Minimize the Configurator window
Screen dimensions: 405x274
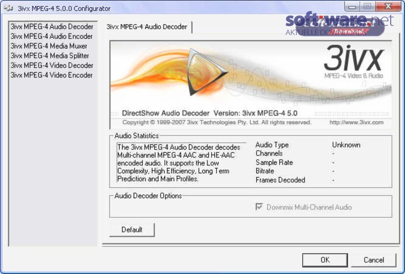coord(352,7)
